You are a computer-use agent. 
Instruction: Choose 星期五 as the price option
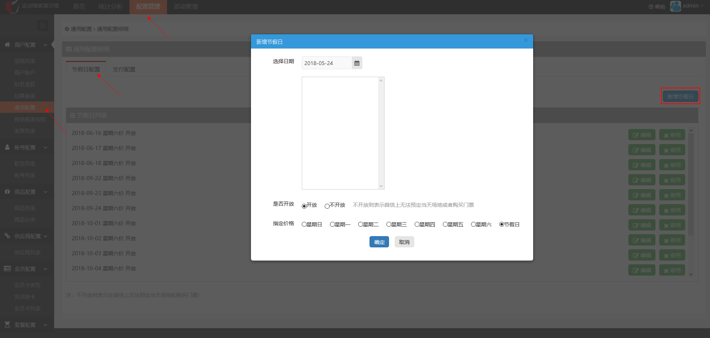click(445, 224)
